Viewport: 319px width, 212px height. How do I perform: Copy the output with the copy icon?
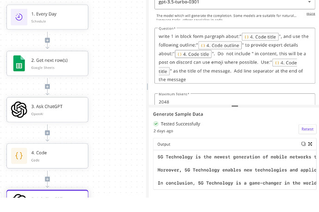pyautogui.click(x=303, y=144)
